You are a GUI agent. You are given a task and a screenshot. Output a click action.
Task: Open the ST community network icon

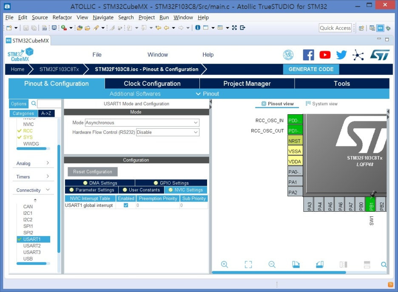(x=358, y=55)
